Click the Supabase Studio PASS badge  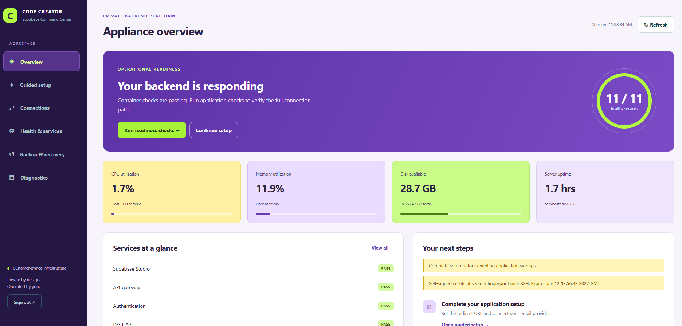pos(386,269)
